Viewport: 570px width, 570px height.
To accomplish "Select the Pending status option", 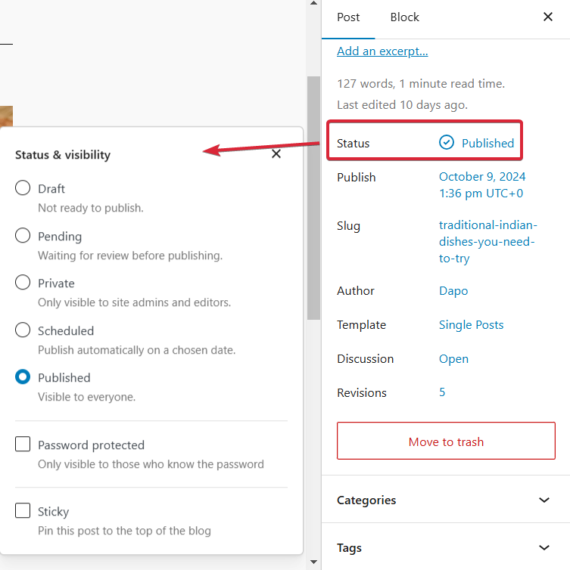I will click(x=23, y=236).
